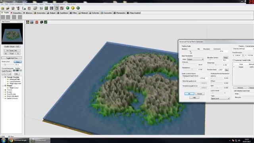
Task: Click the Help button in the dialog
Action: click(194, 98)
